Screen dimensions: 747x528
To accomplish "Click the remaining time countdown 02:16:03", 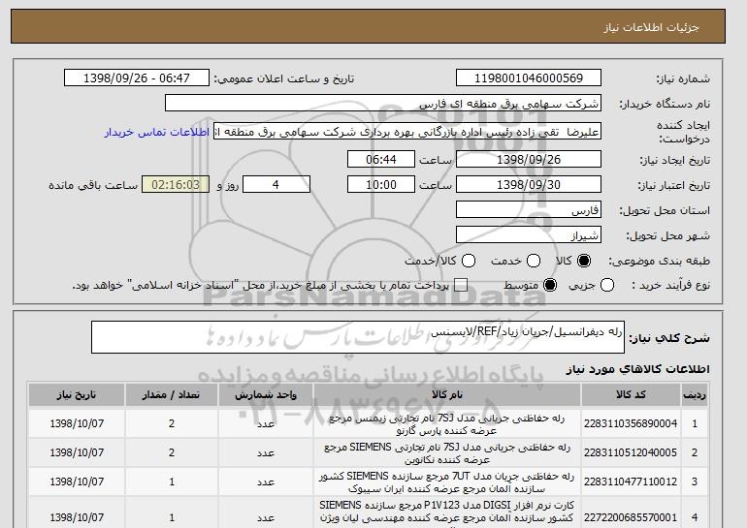I will [x=176, y=185].
